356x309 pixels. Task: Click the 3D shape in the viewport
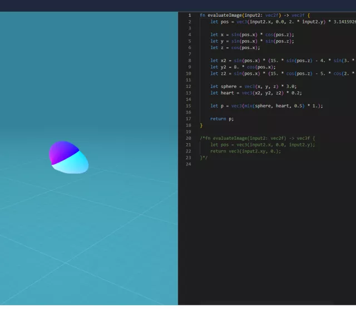click(x=69, y=158)
